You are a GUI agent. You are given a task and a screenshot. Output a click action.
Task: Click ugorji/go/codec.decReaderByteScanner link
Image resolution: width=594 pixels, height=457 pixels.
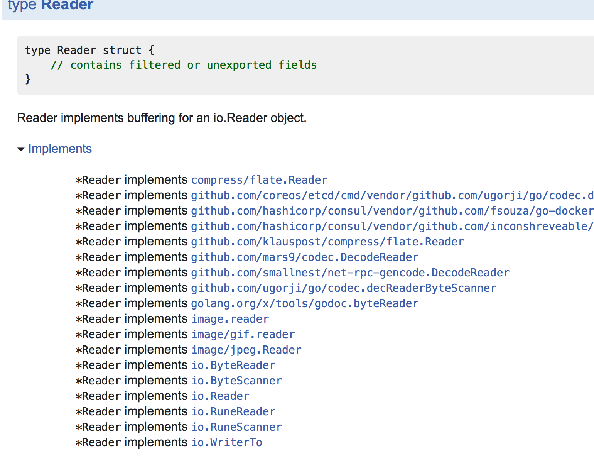coord(344,288)
